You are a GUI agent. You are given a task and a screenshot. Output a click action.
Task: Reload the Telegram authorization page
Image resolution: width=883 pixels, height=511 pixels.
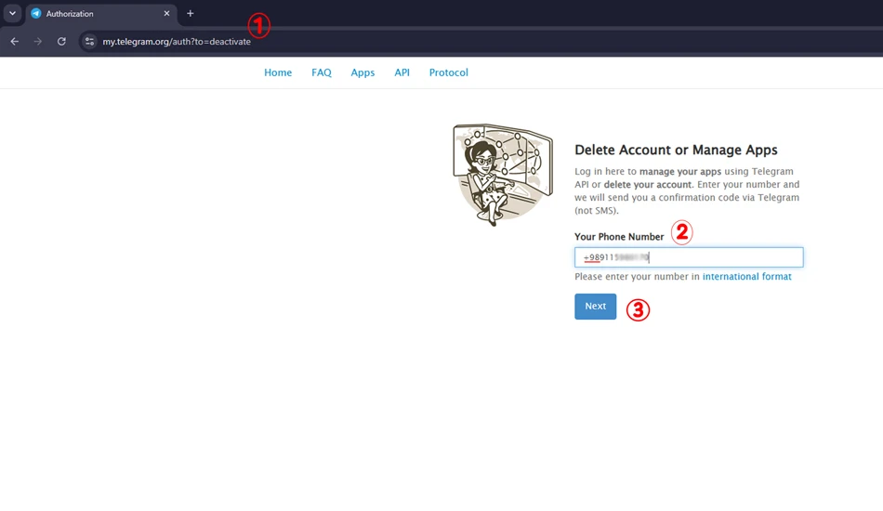coord(61,41)
